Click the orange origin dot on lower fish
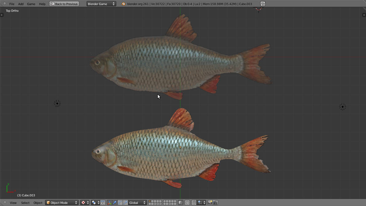Screen dimensions: 366x206 pos(180,147)
